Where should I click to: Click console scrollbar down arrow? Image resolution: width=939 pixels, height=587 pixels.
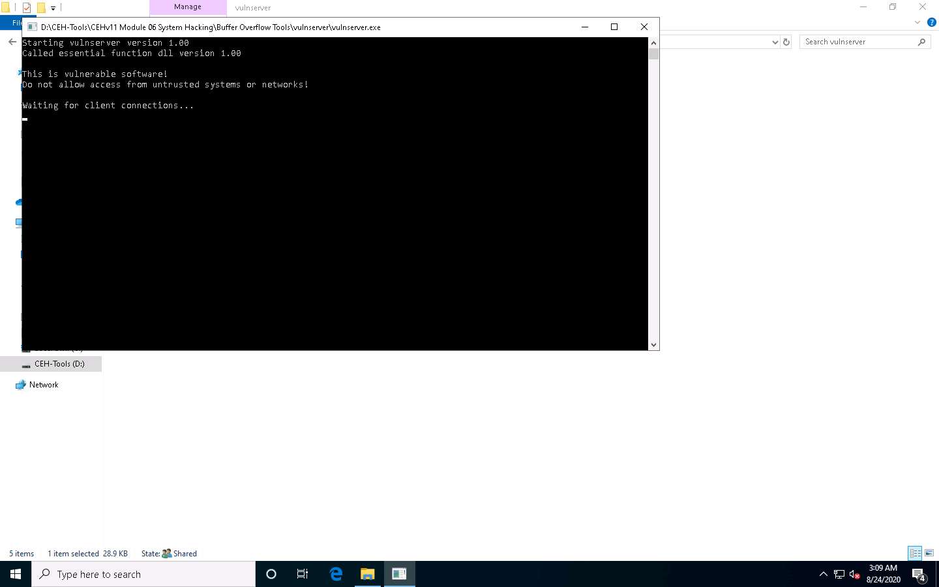653,345
